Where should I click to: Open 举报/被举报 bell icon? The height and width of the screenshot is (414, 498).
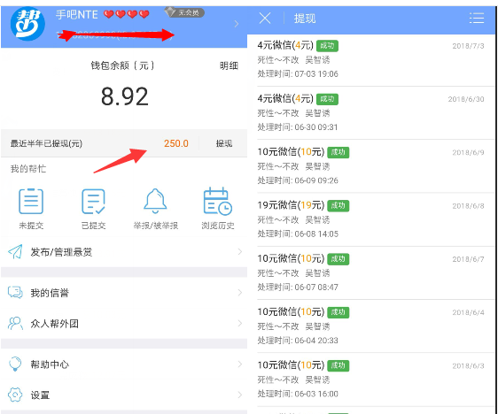pos(155,201)
